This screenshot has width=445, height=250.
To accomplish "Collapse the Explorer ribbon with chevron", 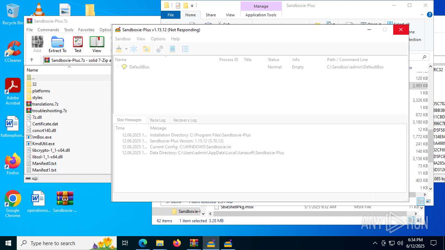I will [x=422, y=15].
